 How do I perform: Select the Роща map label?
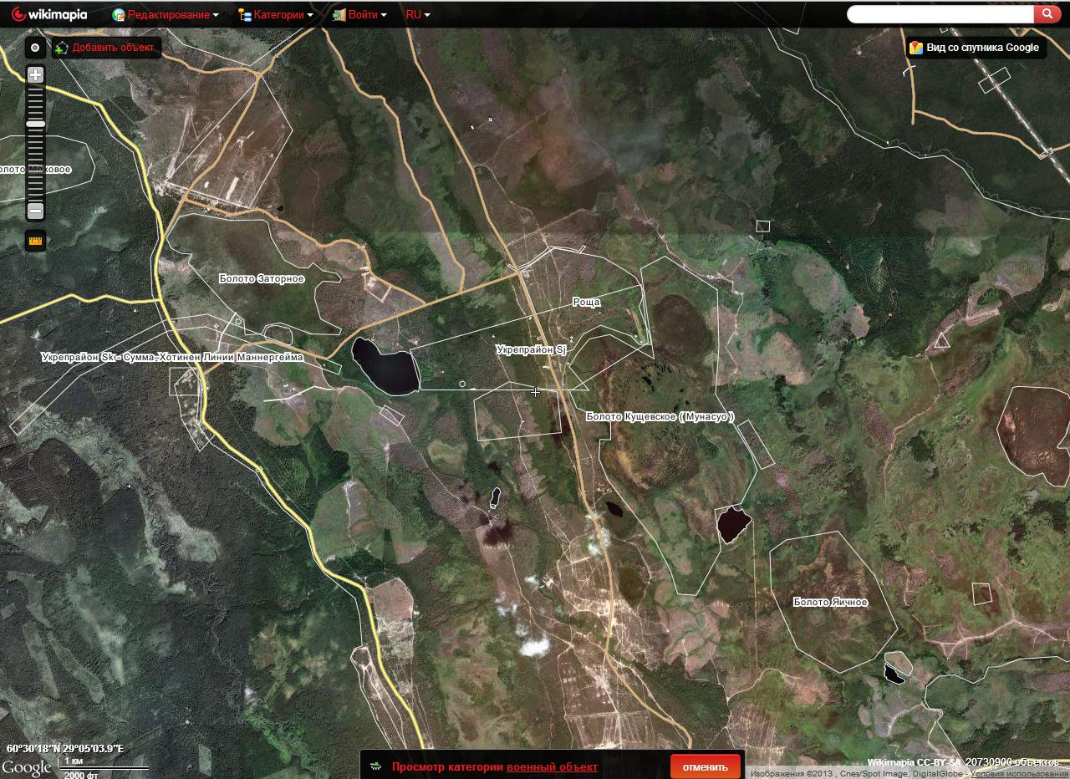click(586, 302)
